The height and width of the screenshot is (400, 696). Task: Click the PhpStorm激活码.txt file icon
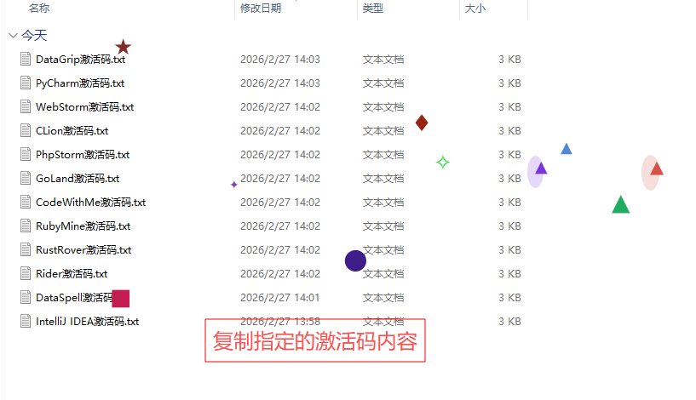point(26,154)
